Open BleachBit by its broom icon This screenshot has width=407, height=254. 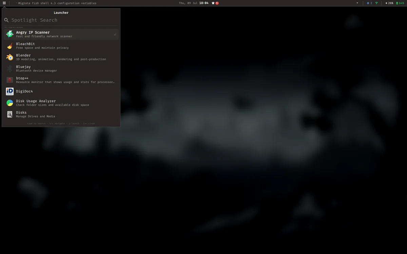coord(10,46)
